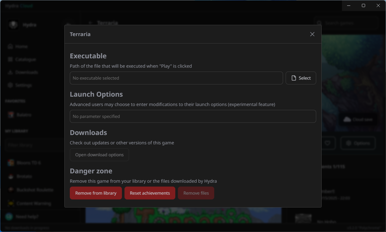Open the Catalogue sidebar item
The image size is (386, 232).
[26, 60]
